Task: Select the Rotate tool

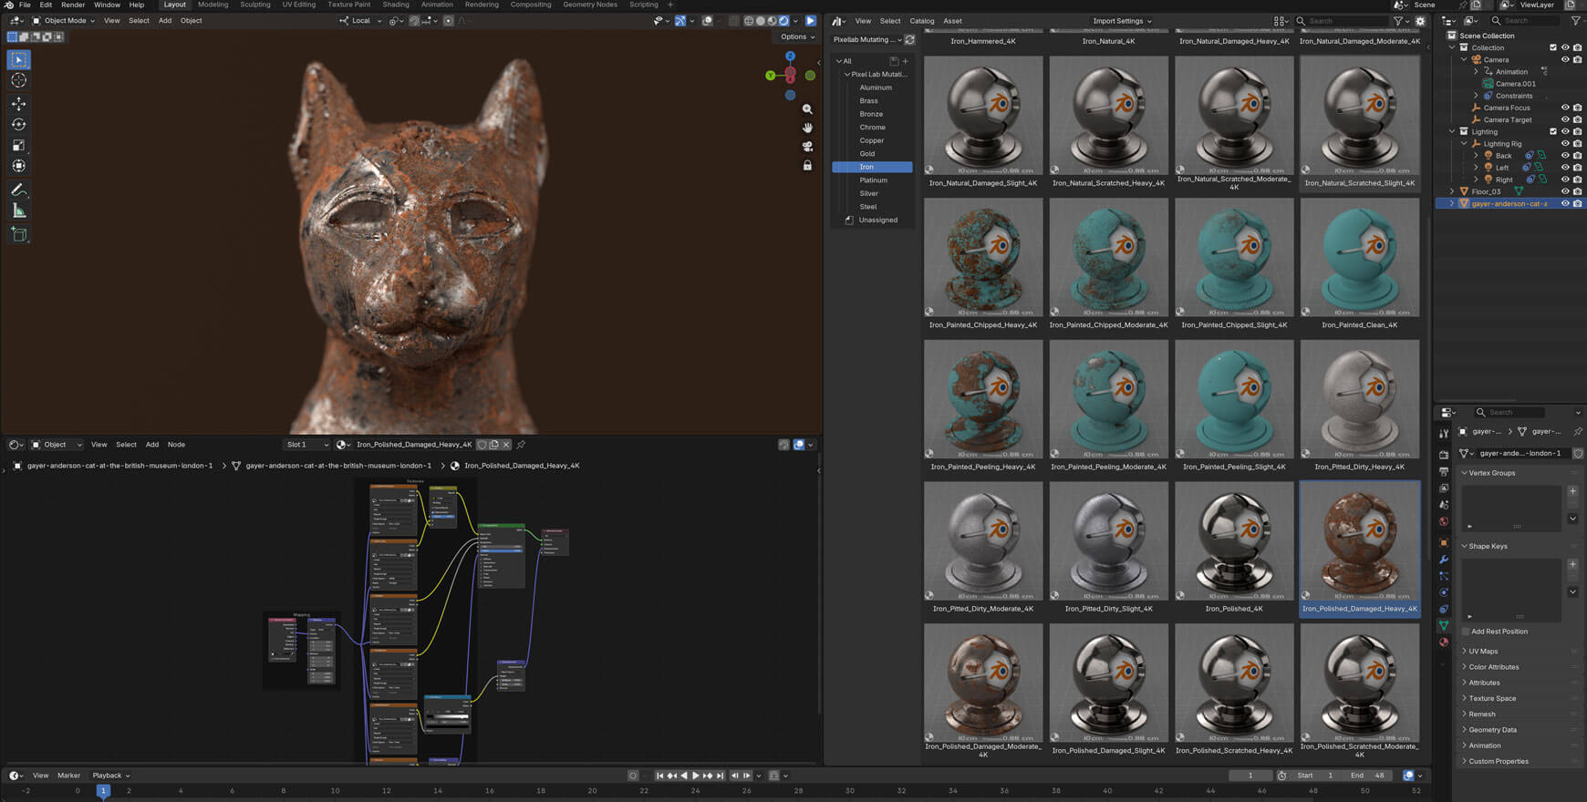Action: [x=18, y=124]
